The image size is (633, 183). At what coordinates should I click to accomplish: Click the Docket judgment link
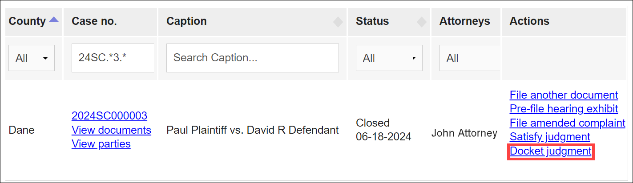point(551,151)
